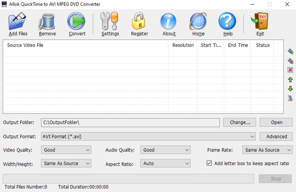Viewport: 296px width, 192px height.
Task: Open Settings from the toolbar
Action: pos(110,21)
